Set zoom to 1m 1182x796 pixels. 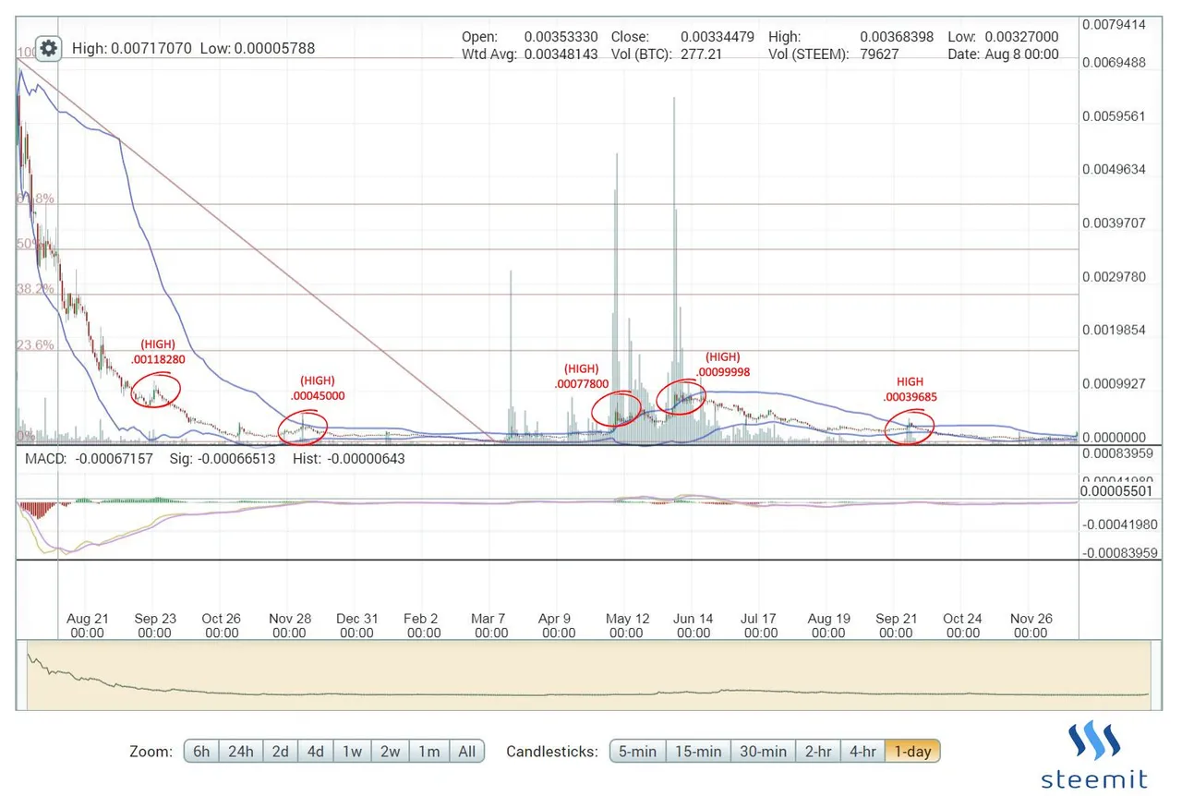tap(429, 752)
